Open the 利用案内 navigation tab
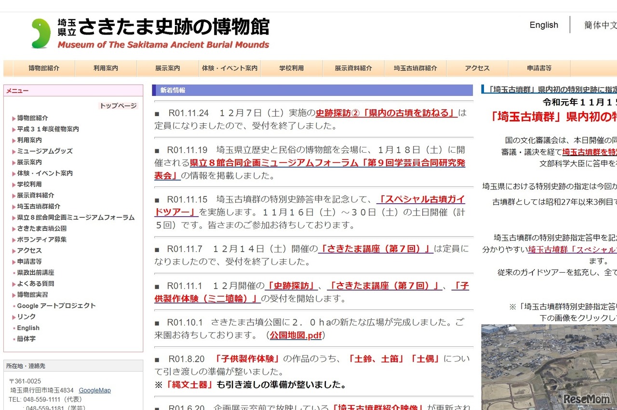The height and width of the screenshot is (410, 617). (x=105, y=68)
